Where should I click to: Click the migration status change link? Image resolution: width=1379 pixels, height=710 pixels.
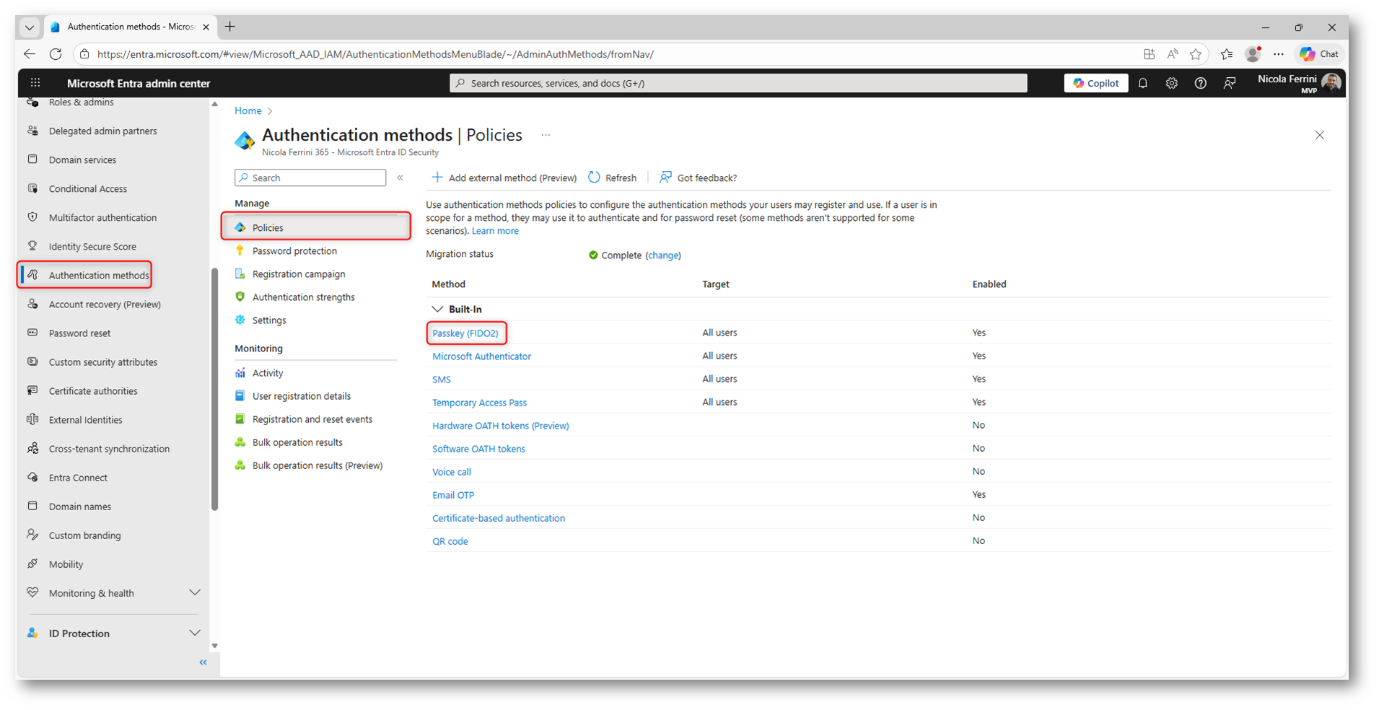(x=662, y=255)
